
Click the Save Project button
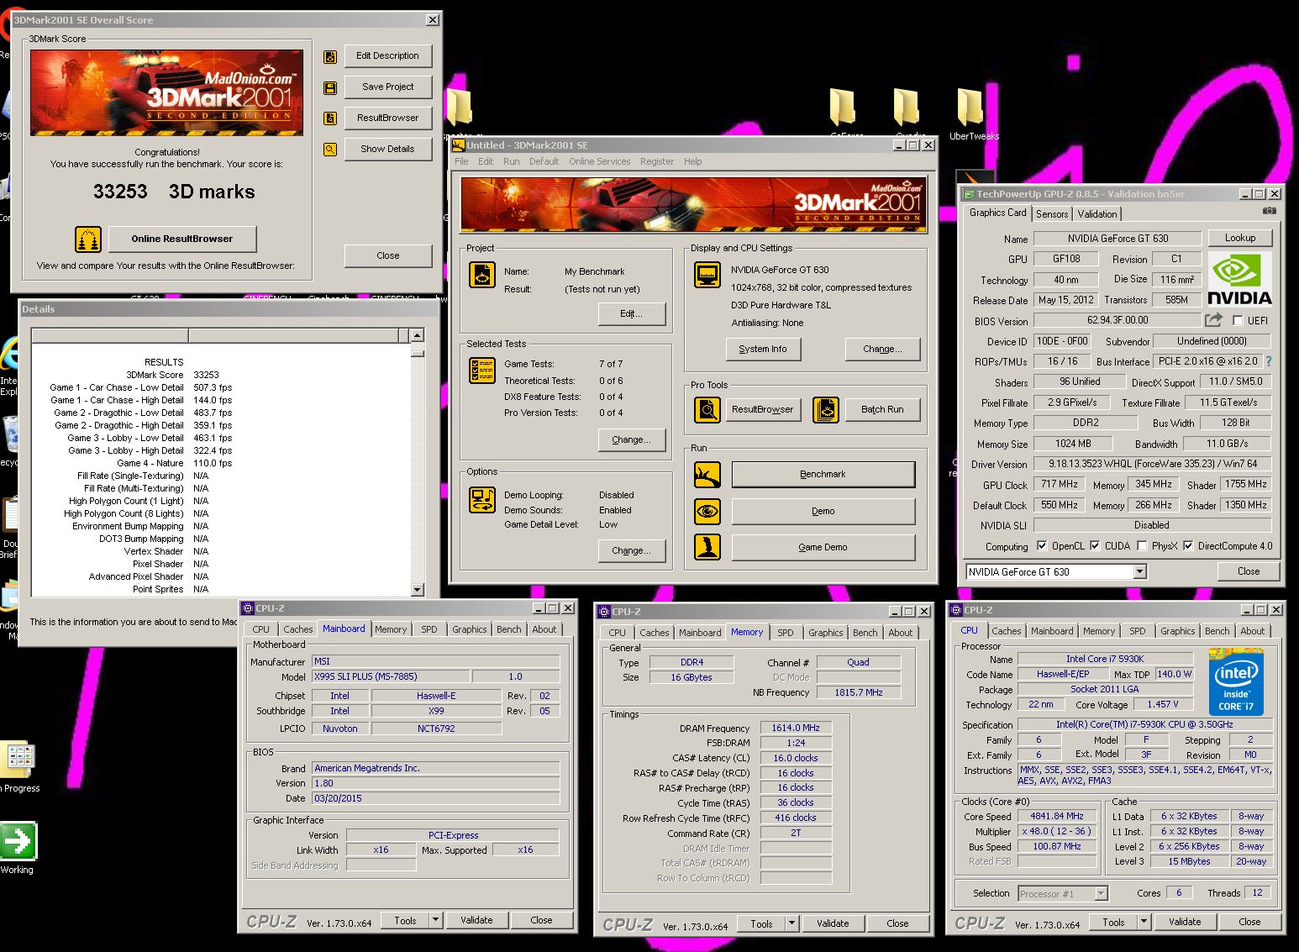tap(387, 87)
